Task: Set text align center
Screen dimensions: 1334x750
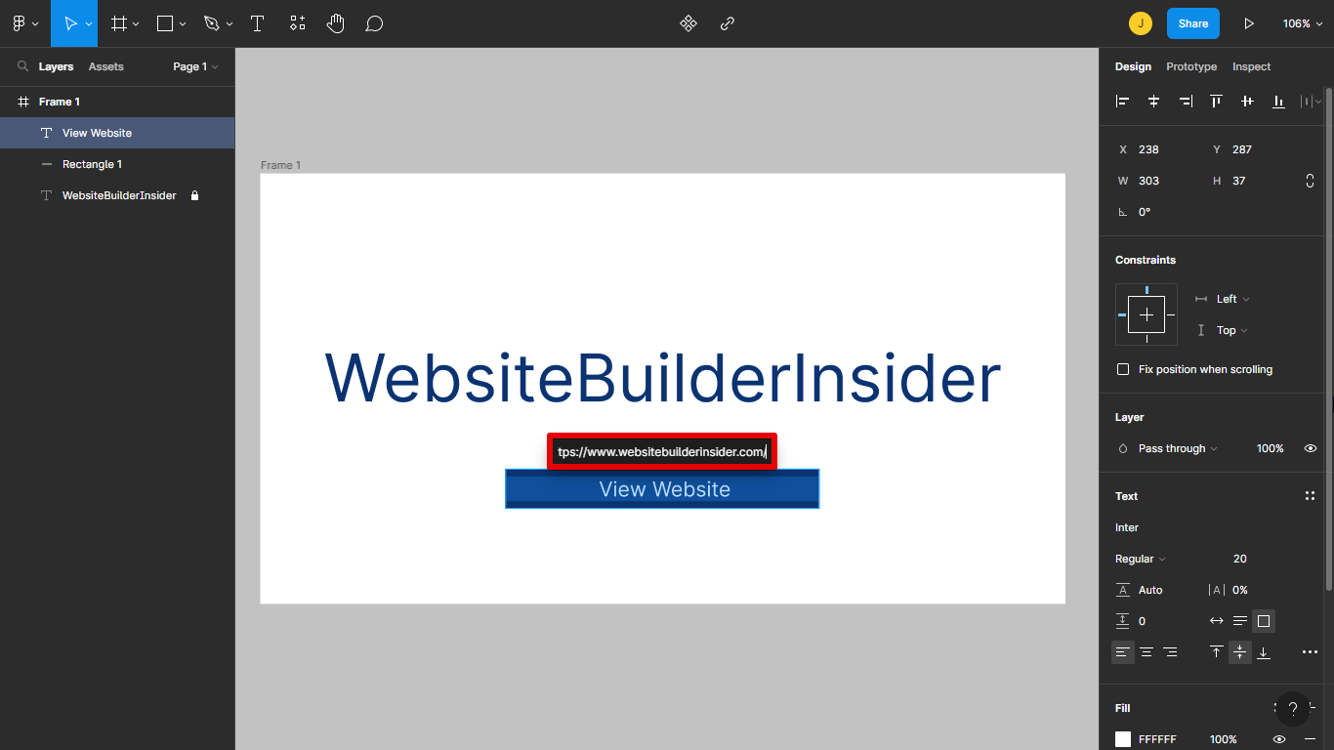Action: (1146, 651)
